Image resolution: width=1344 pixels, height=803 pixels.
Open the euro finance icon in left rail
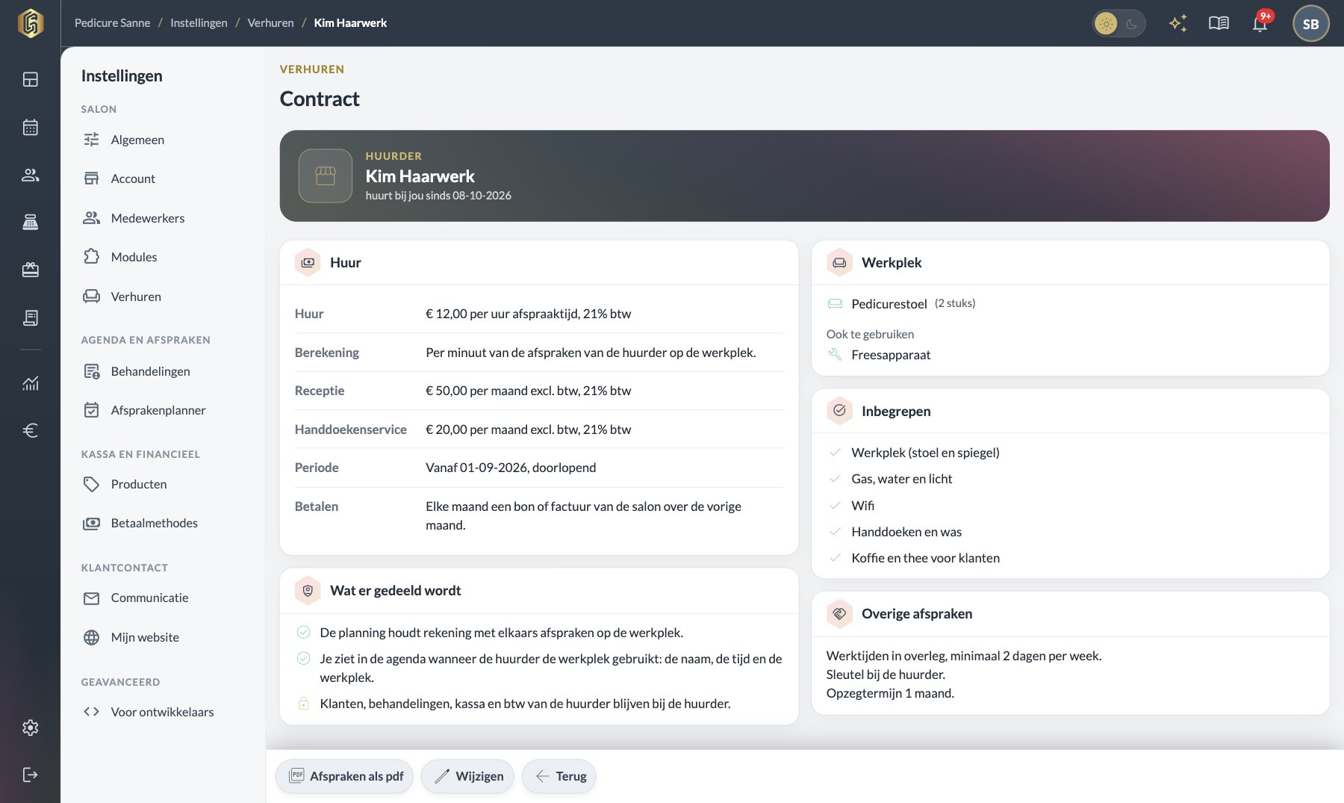click(x=31, y=430)
